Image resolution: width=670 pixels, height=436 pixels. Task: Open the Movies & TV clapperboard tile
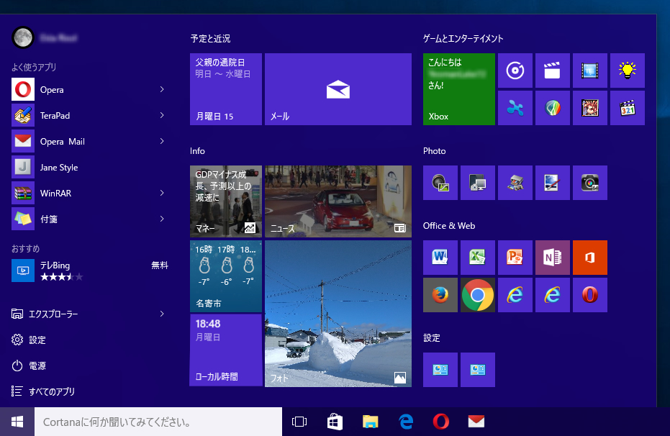coord(553,71)
